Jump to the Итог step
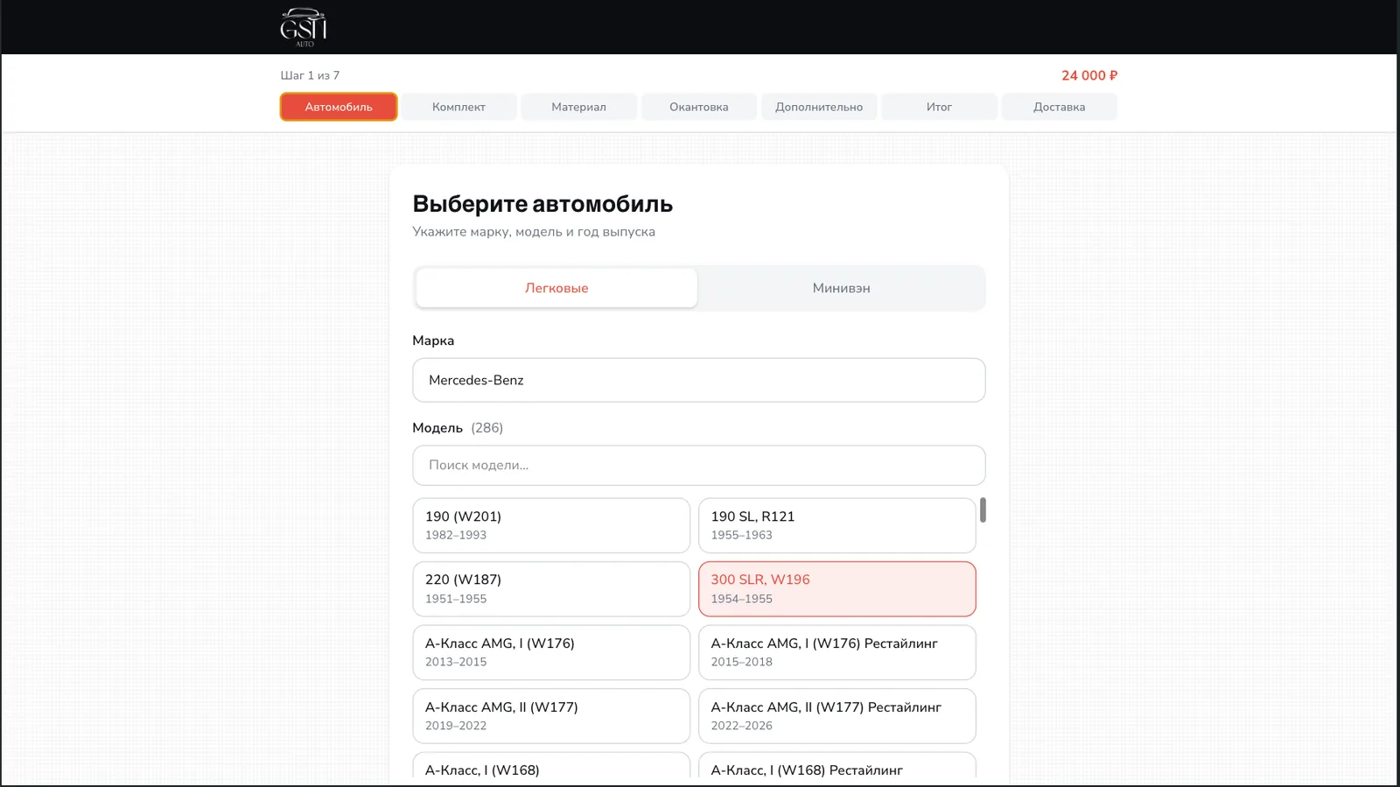Image resolution: width=1400 pixels, height=787 pixels. [x=939, y=107]
